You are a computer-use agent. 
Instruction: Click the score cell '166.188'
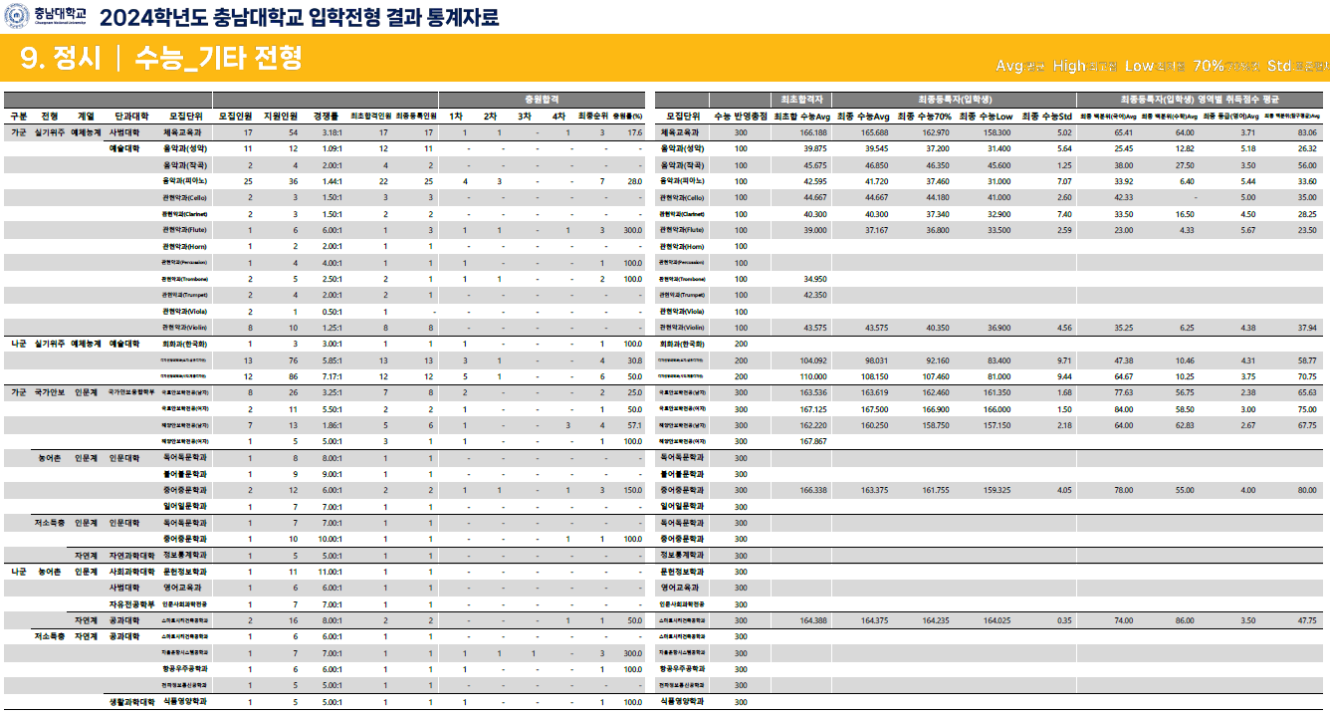point(814,131)
